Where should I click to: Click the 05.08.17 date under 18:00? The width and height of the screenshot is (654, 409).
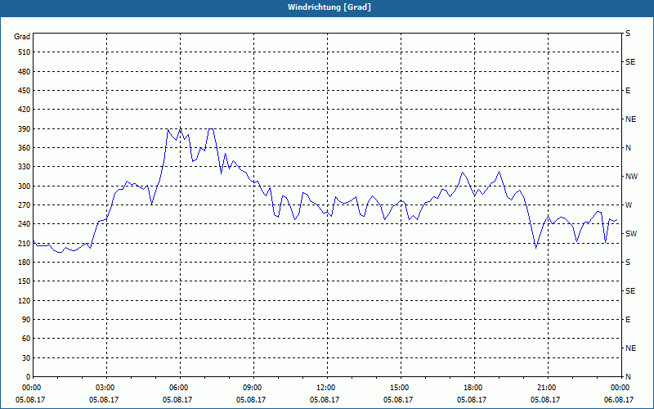[x=472, y=400]
